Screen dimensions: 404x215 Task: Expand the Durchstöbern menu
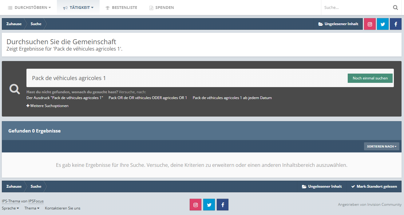coord(30,7)
